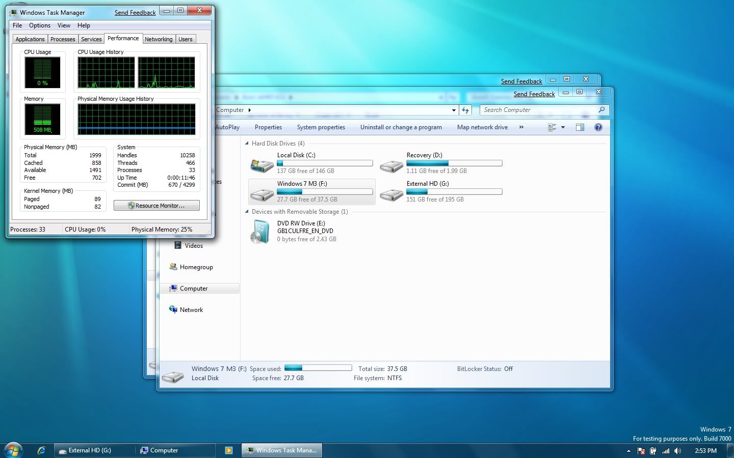Launch Internet Explorer from the taskbar

pyautogui.click(x=41, y=450)
